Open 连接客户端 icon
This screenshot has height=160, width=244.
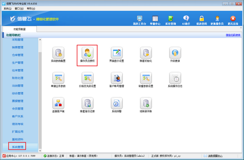coord(58,103)
